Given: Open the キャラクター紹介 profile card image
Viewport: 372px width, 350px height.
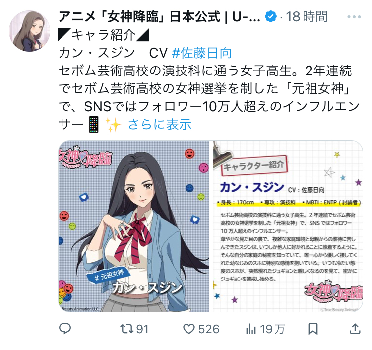Looking at the screenshot, I should 288,226.
